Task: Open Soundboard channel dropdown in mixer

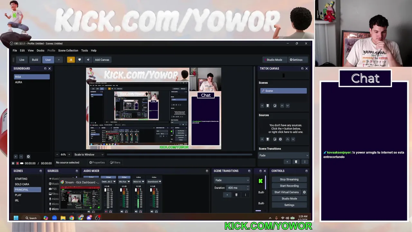Action: coord(154,182)
